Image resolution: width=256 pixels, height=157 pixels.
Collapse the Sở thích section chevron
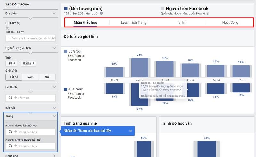(54, 87)
